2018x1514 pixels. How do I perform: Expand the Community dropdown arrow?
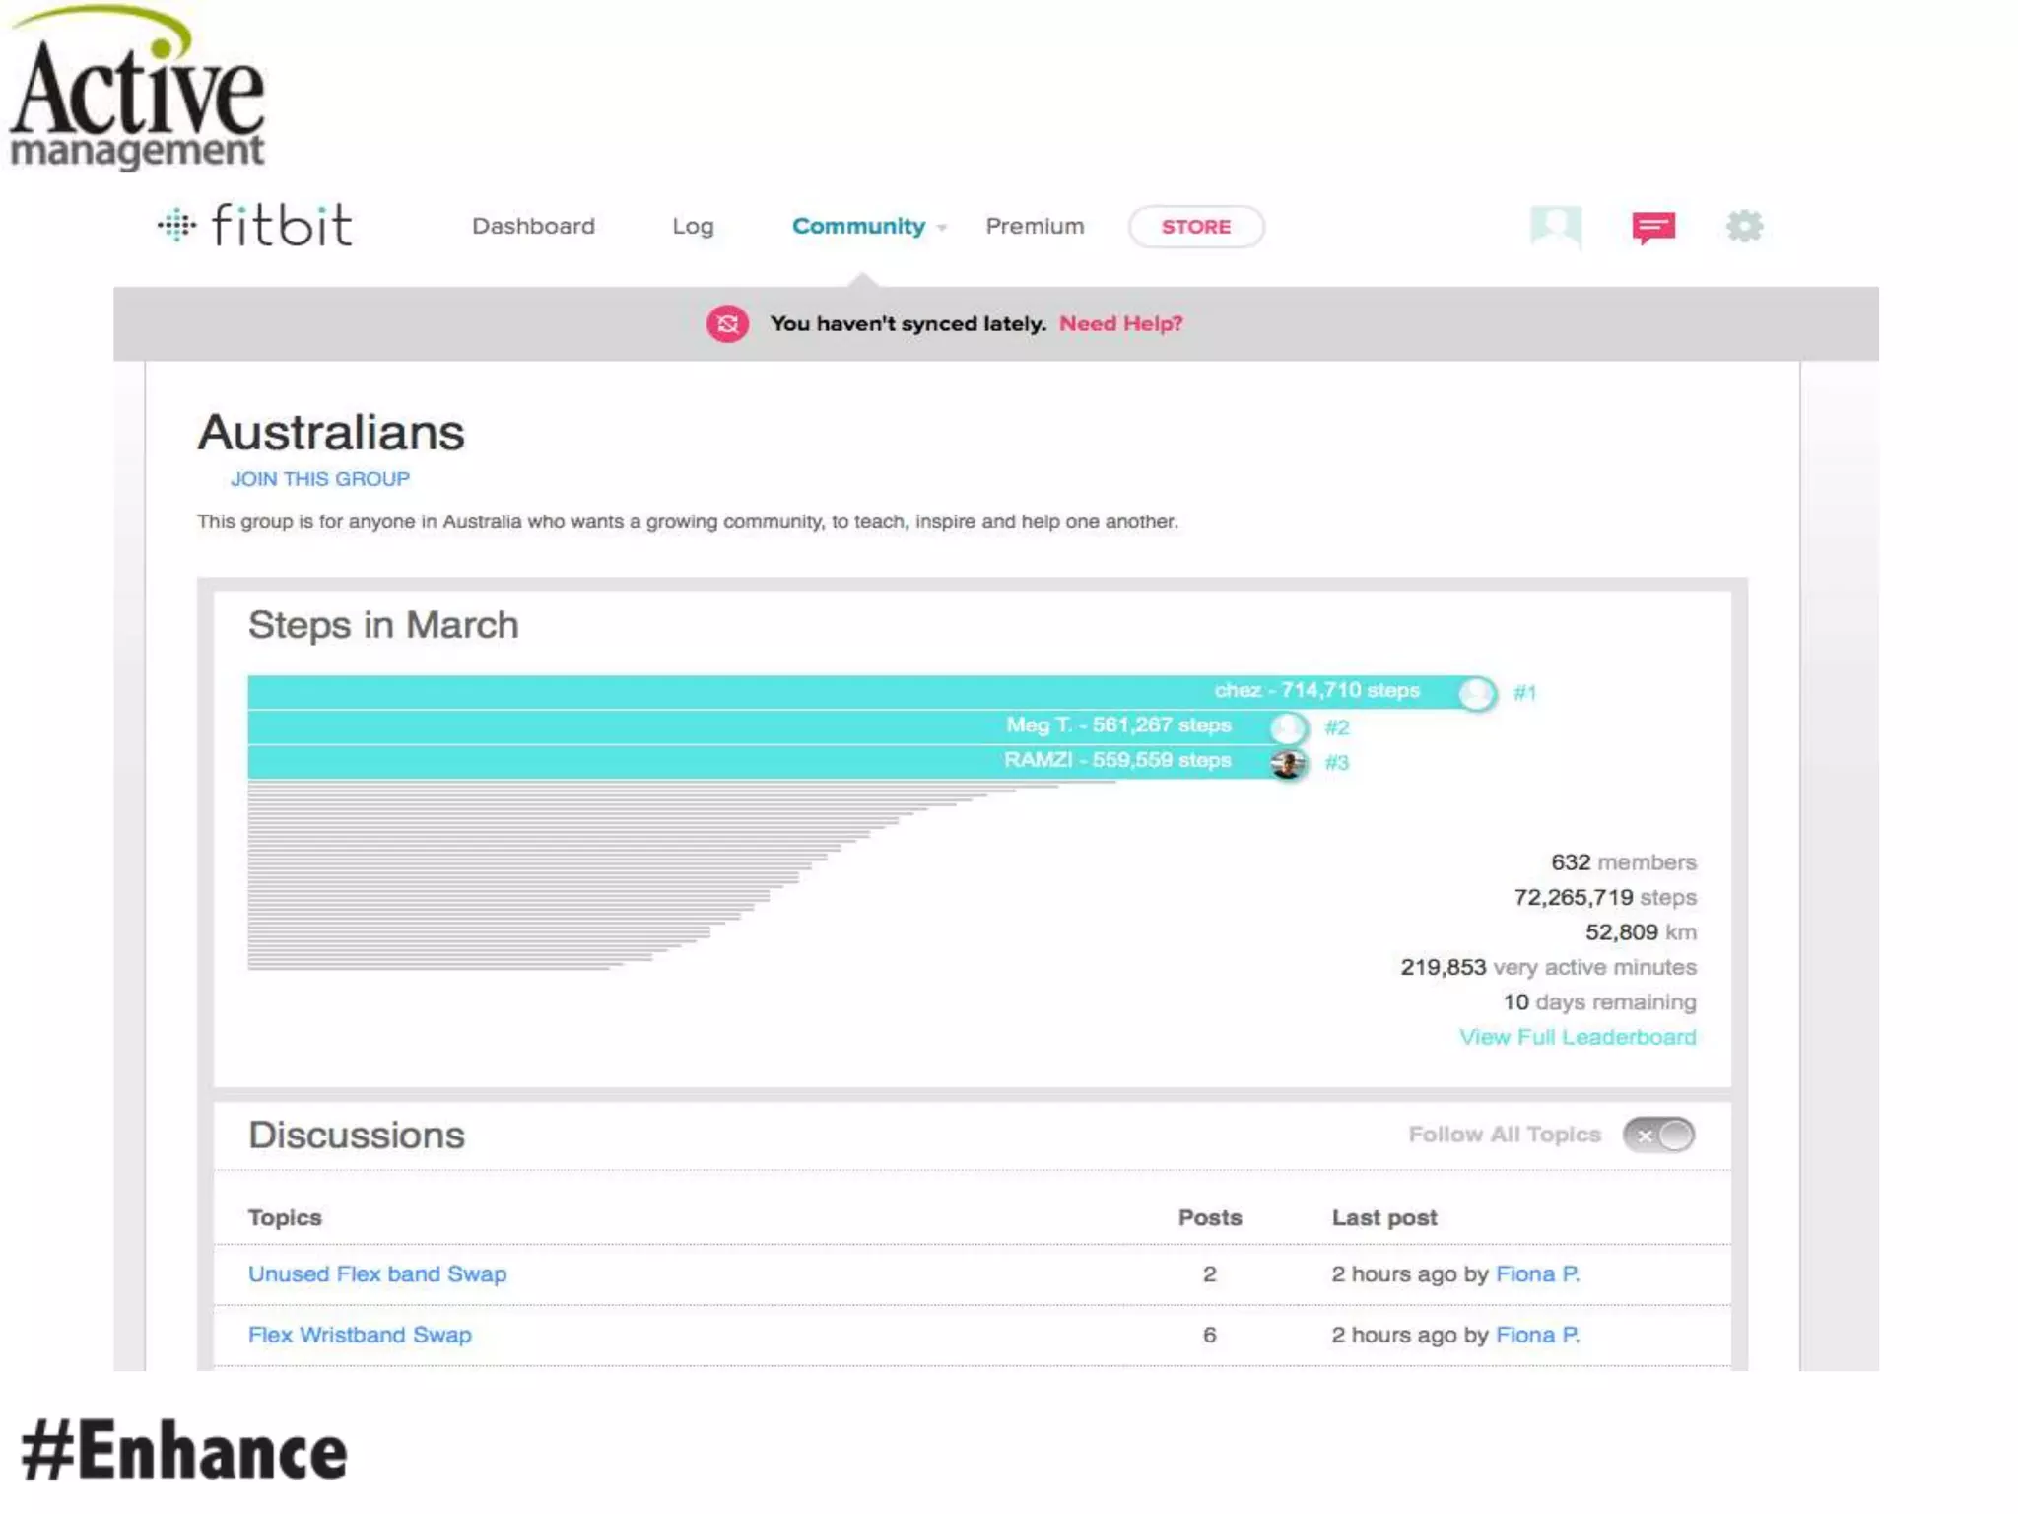[942, 228]
